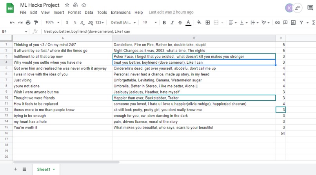Viewport: 316px width, 175px height.
Task: Toggle strikethrough formatting
Action: pyautogui.click(x=180, y=23)
